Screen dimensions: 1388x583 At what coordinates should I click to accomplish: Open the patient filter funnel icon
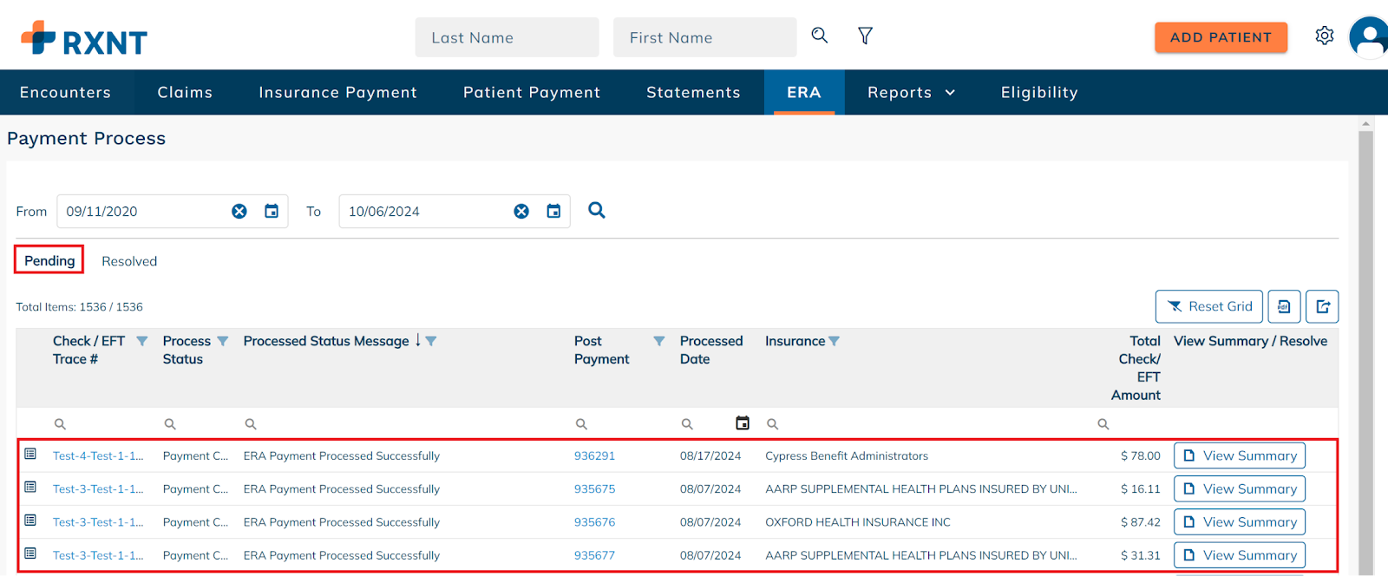(x=865, y=36)
